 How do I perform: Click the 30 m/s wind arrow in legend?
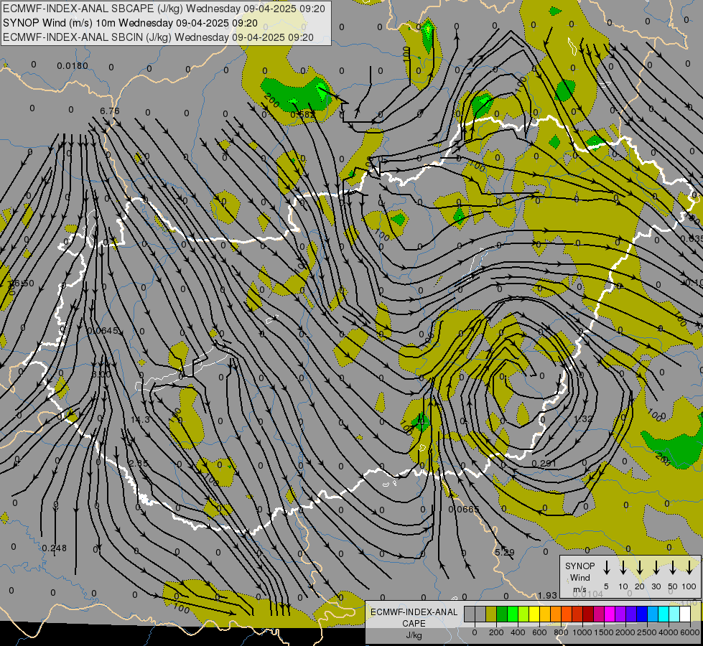point(656,568)
